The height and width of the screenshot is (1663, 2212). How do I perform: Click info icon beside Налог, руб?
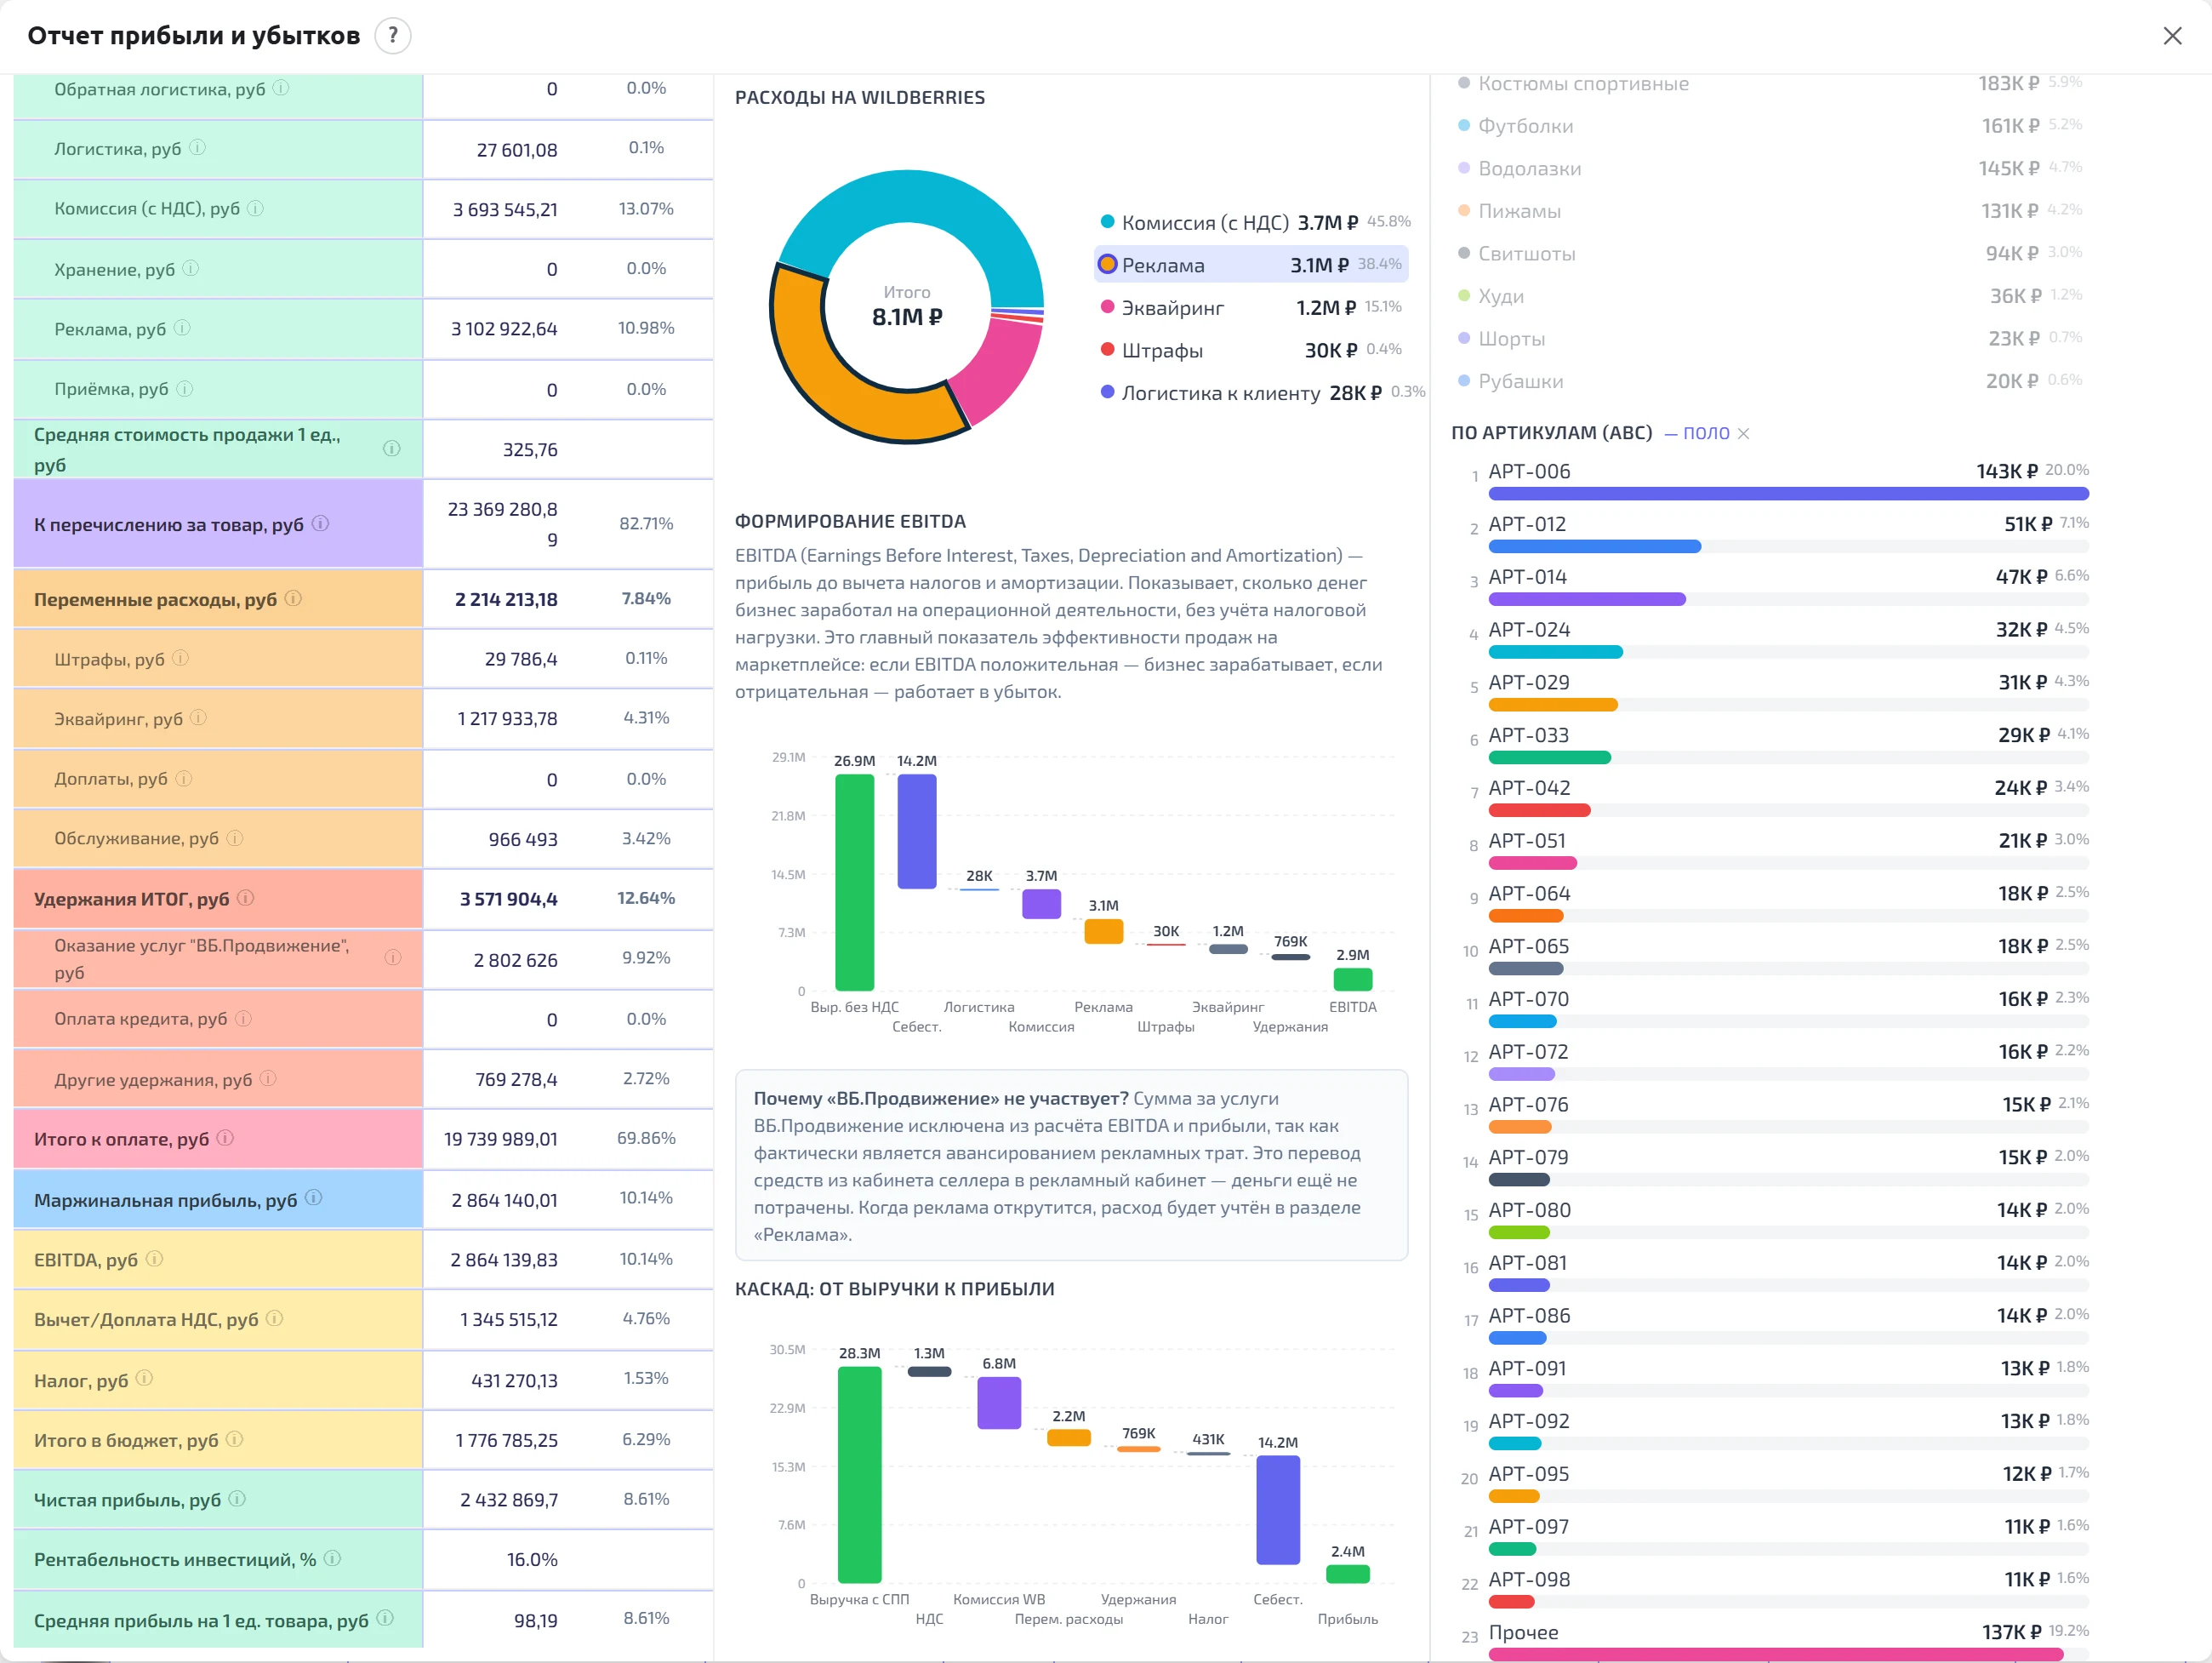144,1379
